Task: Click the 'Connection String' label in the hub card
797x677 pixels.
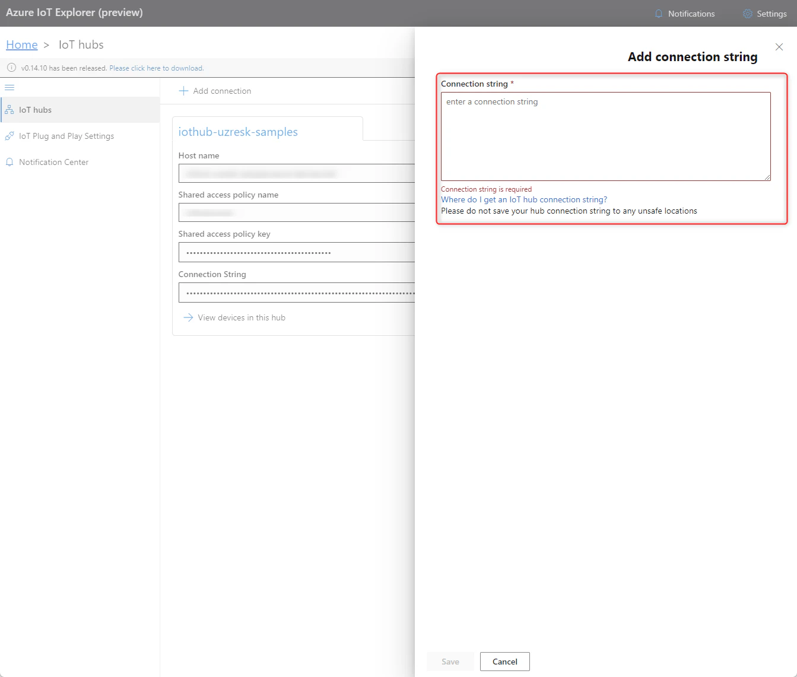Action: [x=212, y=274]
